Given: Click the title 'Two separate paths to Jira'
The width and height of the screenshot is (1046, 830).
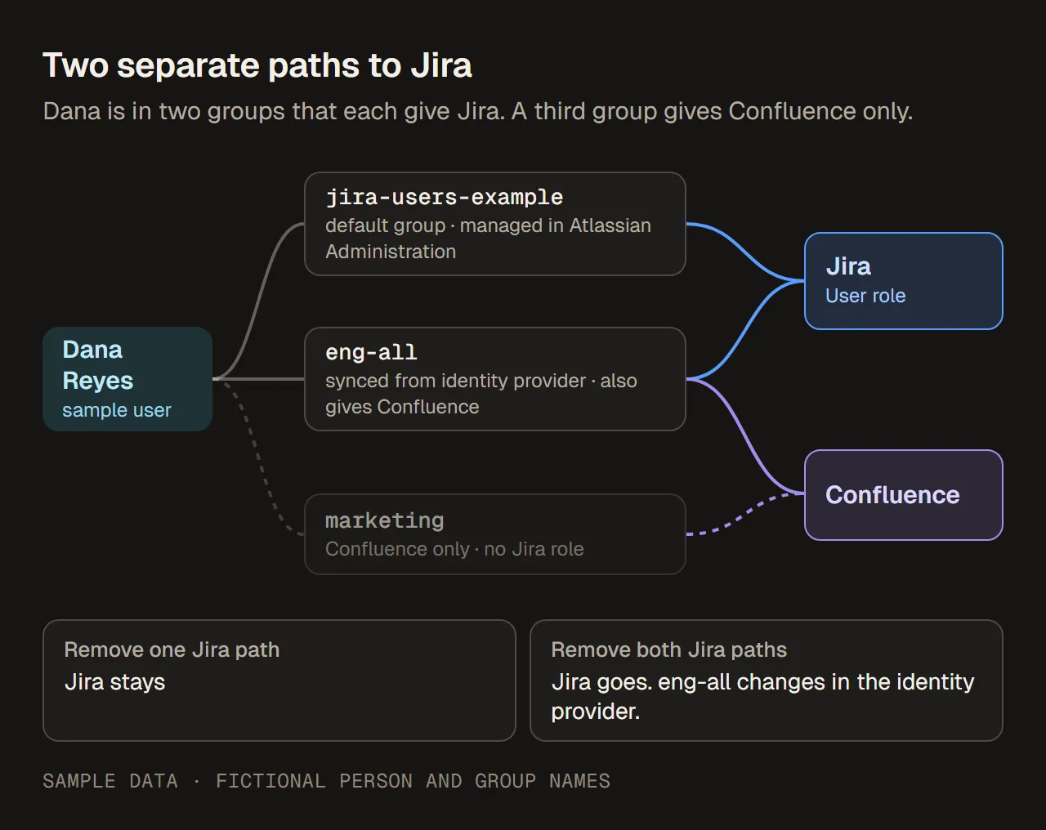Looking at the screenshot, I should [x=257, y=65].
